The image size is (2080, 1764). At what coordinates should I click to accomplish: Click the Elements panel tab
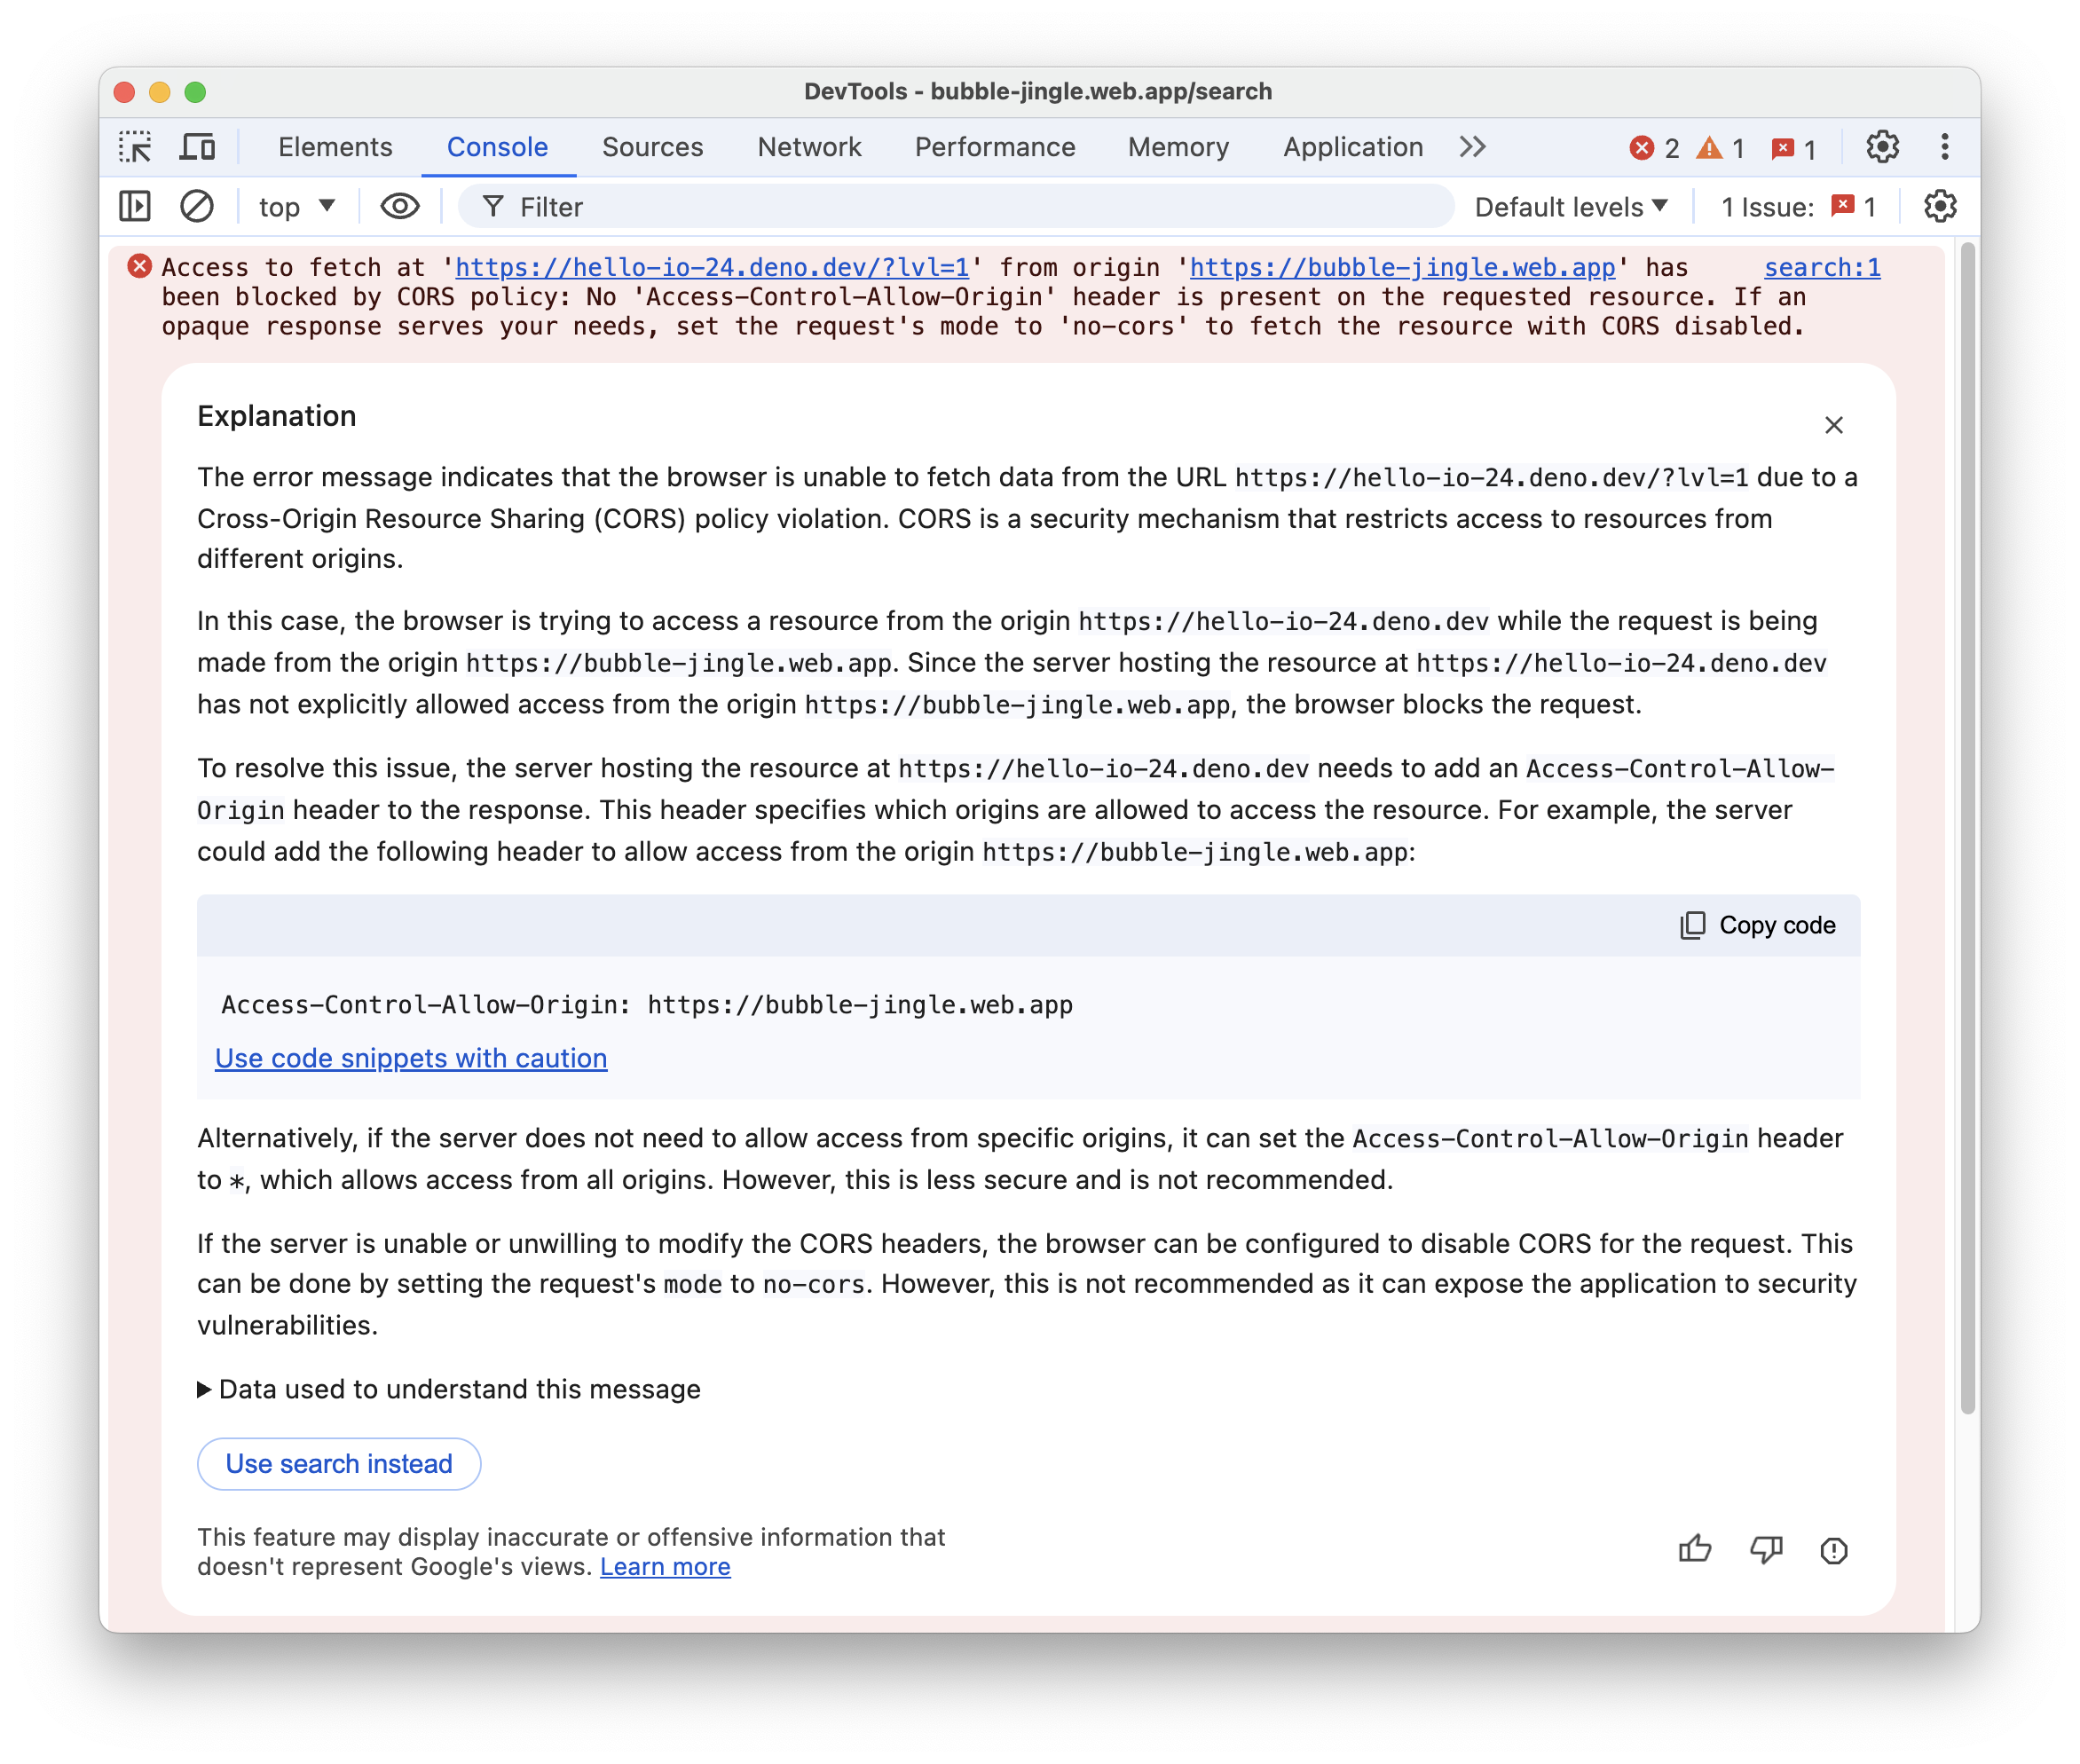coord(335,147)
